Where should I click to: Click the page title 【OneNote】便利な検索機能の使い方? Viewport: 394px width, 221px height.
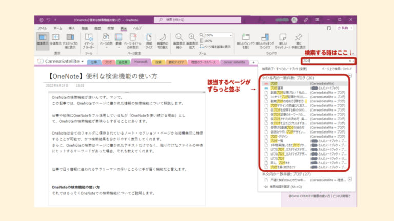tap(102, 76)
